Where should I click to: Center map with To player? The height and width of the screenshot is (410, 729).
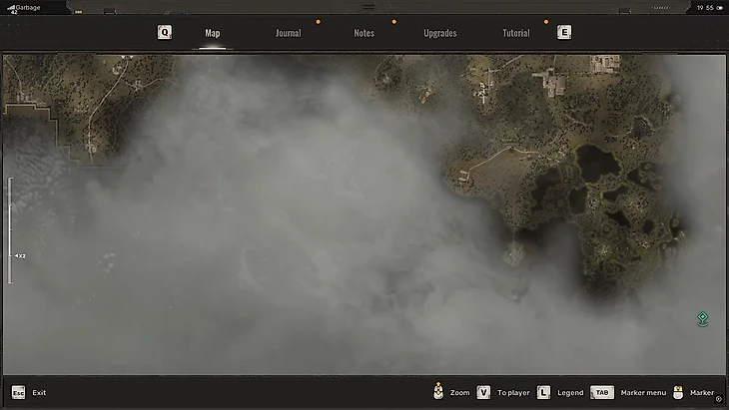(x=513, y=393)
